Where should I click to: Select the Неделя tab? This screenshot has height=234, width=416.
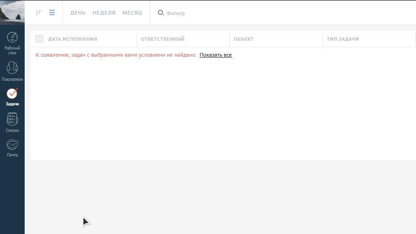[104, 13]
